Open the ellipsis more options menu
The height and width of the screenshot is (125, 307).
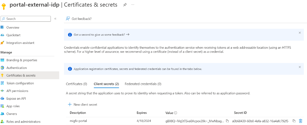click(133, 5)
